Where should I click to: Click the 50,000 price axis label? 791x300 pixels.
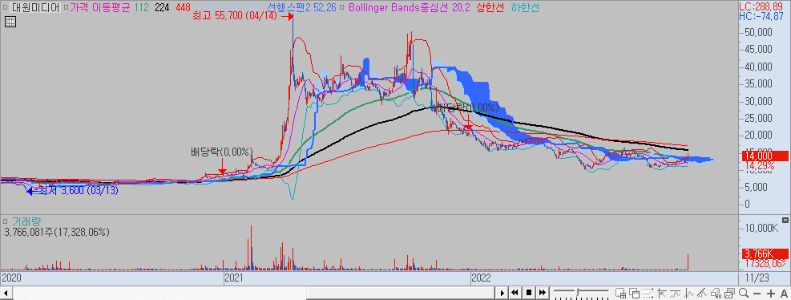click(758, 32)
